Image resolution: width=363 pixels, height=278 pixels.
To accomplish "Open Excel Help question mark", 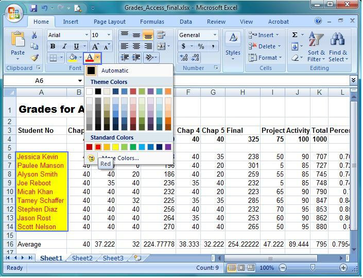I will point(318,21).
